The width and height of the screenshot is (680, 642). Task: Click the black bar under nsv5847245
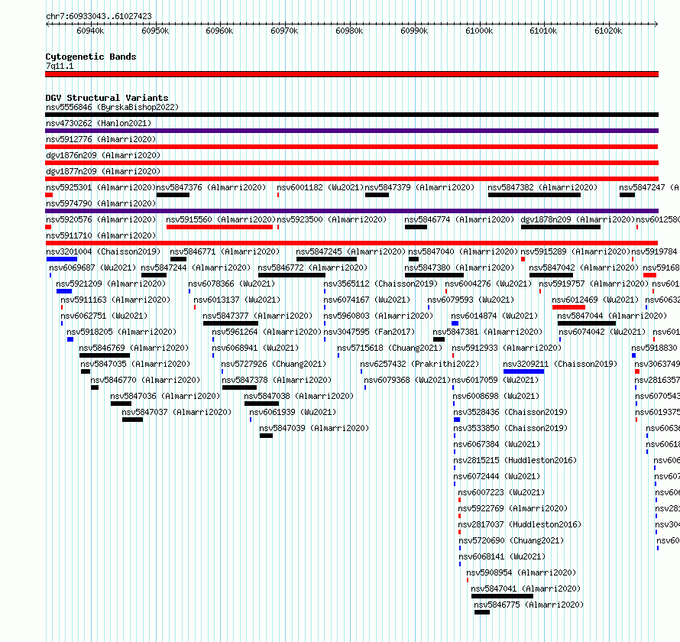(x=326, y=259)
